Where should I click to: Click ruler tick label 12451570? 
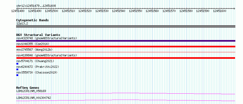[x=169, y=11]
